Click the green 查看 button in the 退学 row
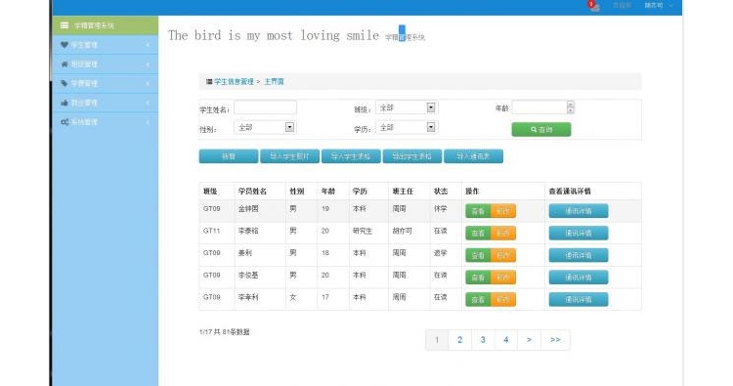The height and width of the screenshot is (386, 733). point(478,255)
